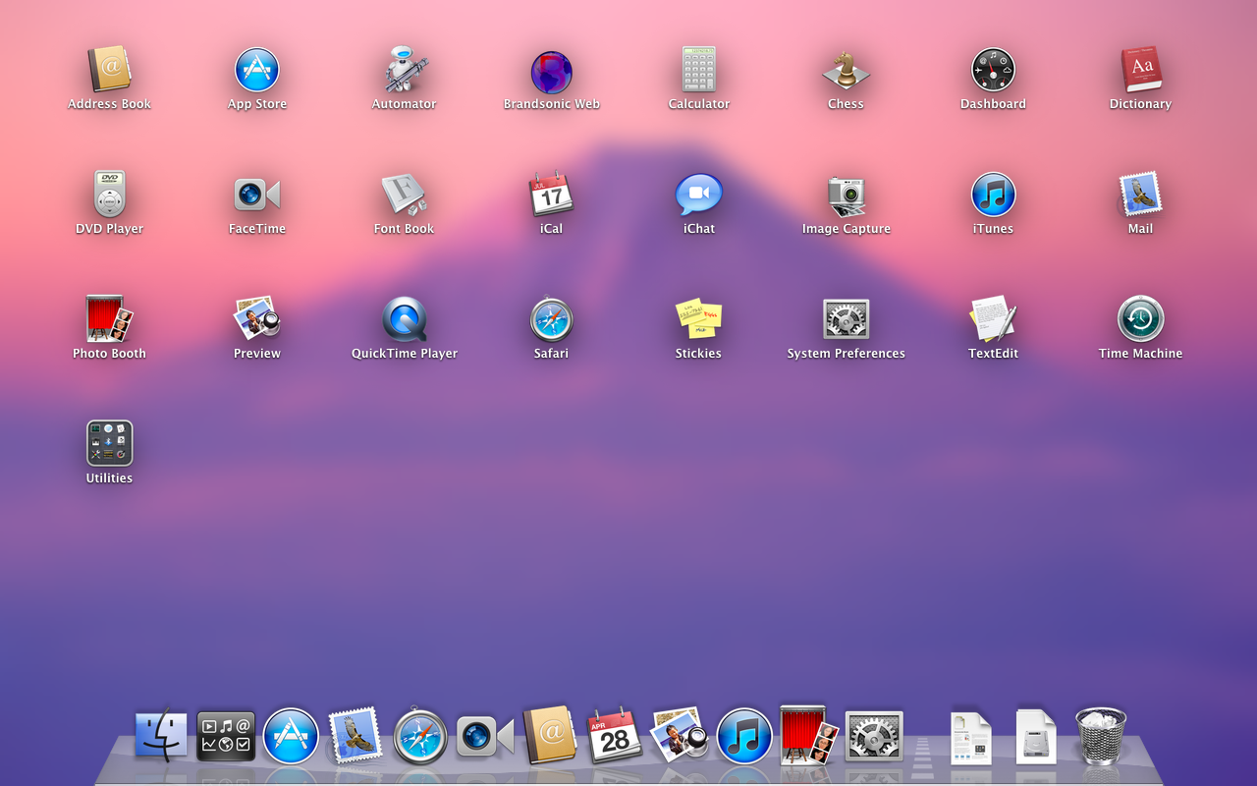
Task: Open Address Book from the Dock
Action: click(x=550, y=735)
